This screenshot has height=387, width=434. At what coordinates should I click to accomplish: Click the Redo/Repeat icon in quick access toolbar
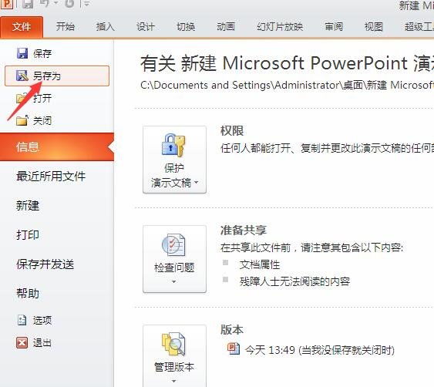[69, 4]
